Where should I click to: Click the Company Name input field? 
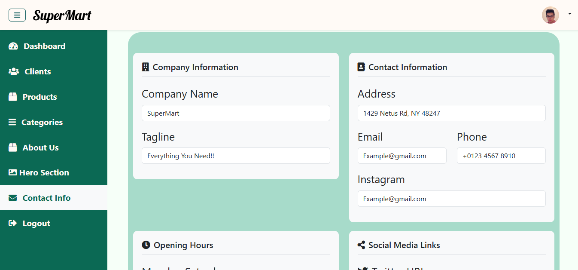tap(236, 113)
